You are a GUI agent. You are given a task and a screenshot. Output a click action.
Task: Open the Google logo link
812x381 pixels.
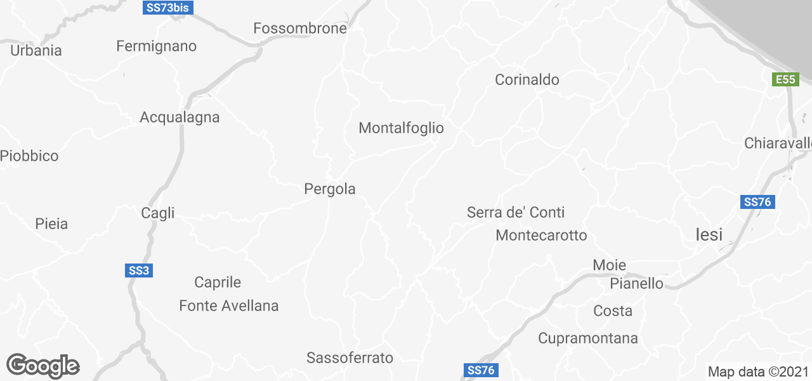(43, 366)
